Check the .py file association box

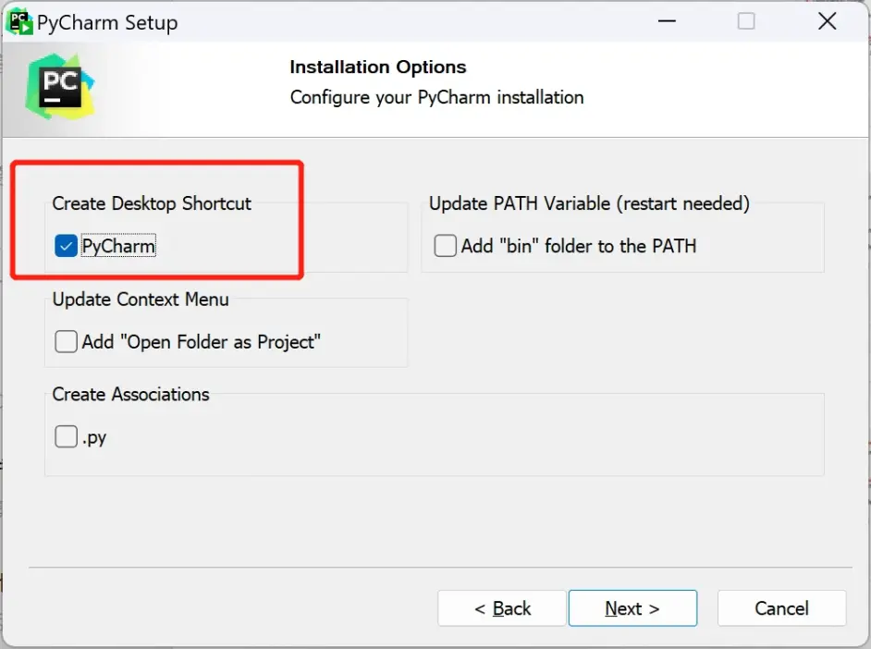[x=66, y=436]
